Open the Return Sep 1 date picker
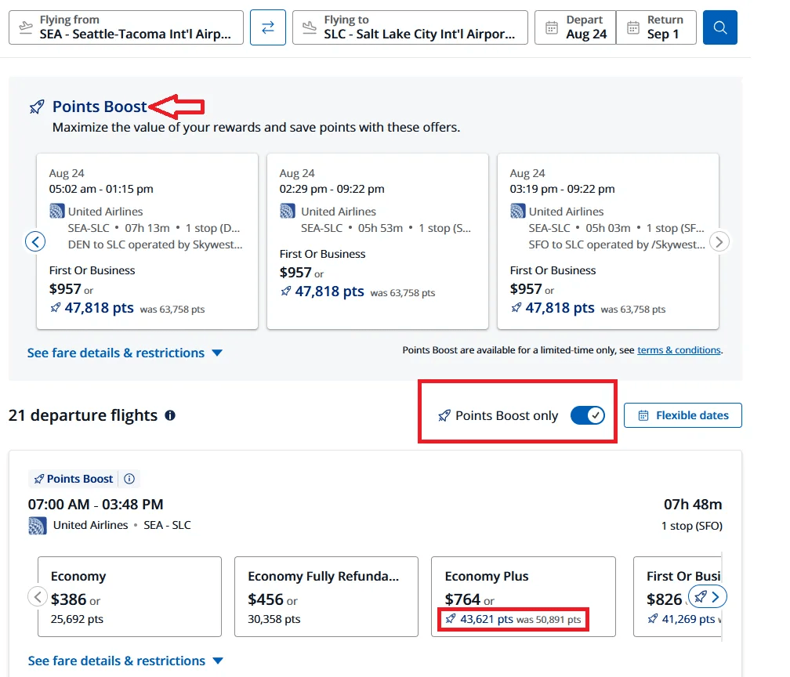Viewport: 790px width, 677px height. (x=656, y=27)
